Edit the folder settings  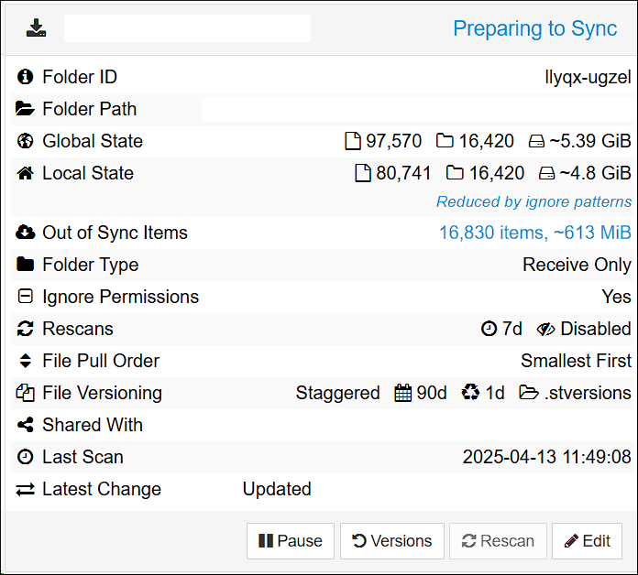tap(587, 541)
